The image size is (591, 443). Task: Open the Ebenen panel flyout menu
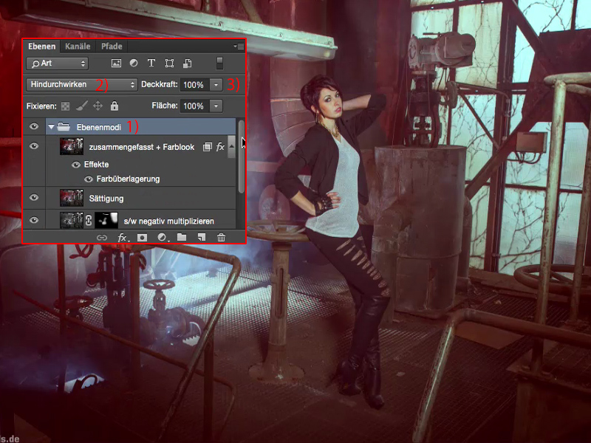click(239, 47)
